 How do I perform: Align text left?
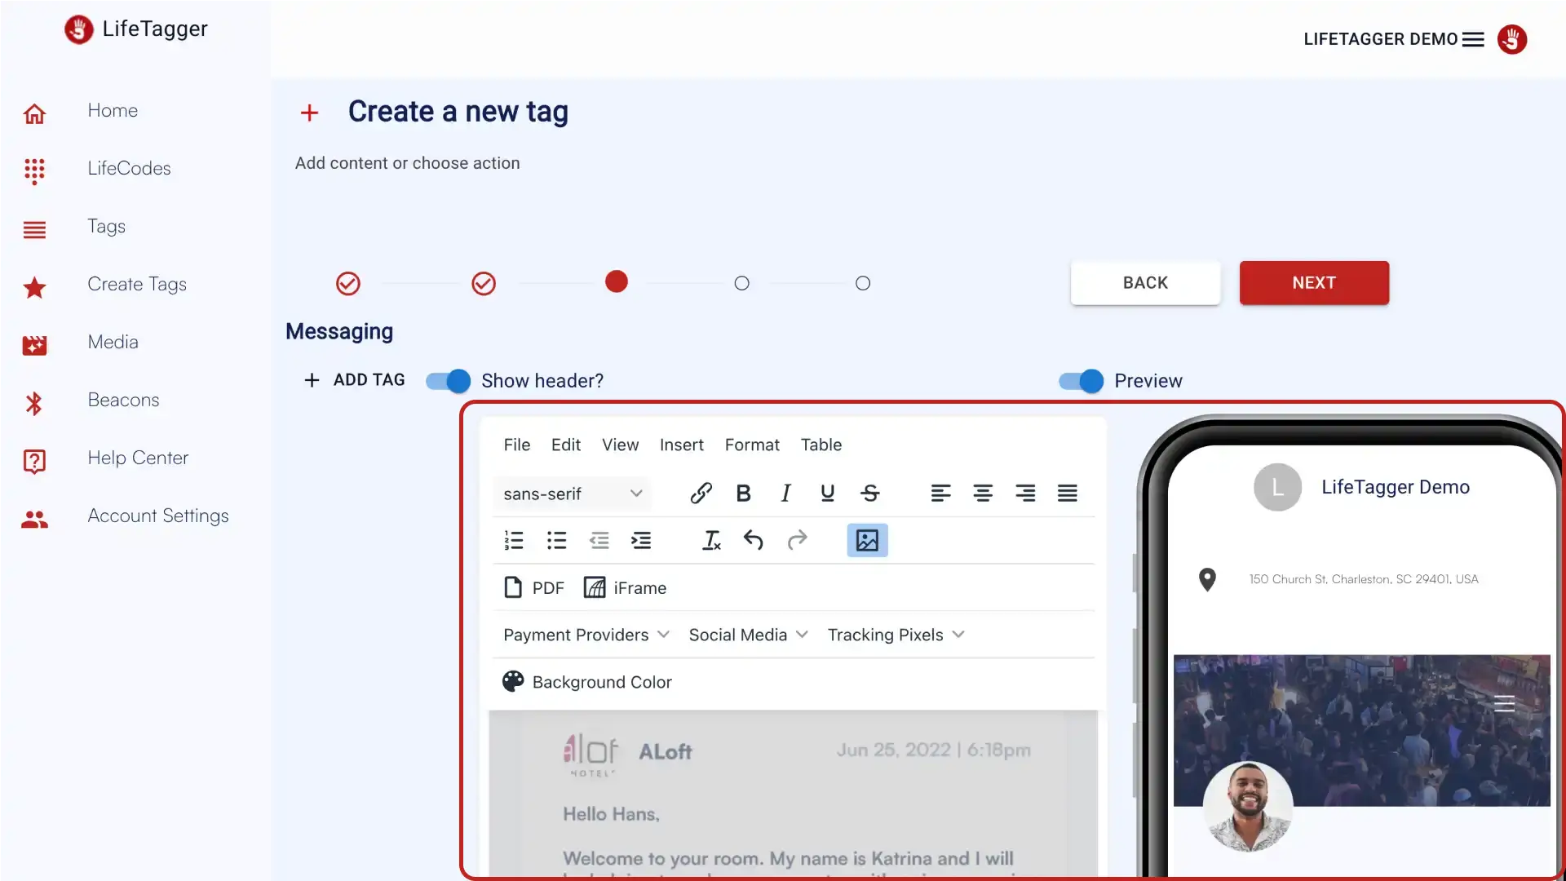pos(940,493)
